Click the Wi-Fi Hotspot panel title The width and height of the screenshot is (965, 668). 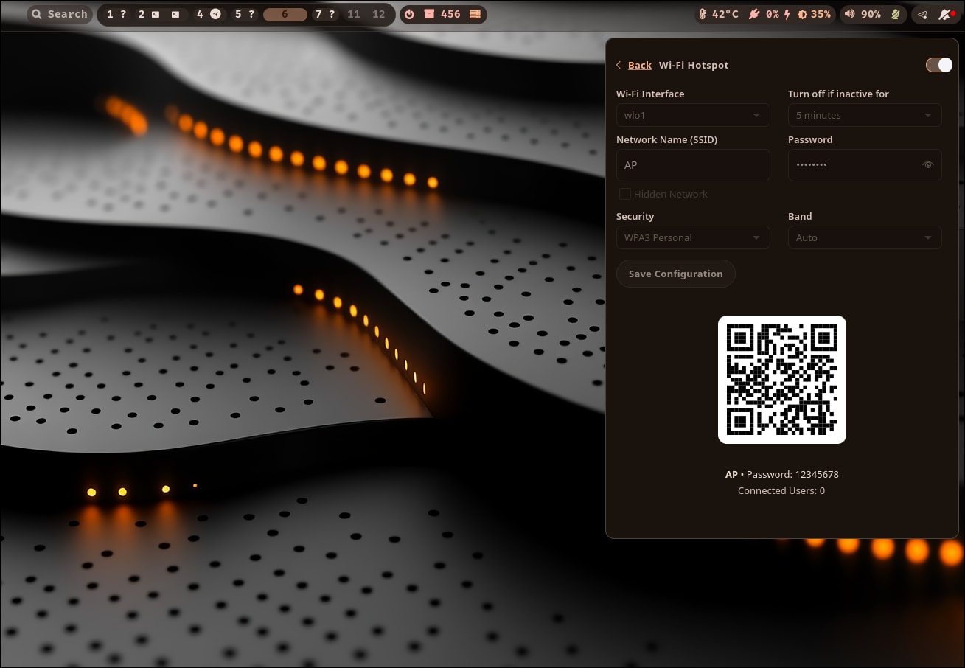click(694, 65)
